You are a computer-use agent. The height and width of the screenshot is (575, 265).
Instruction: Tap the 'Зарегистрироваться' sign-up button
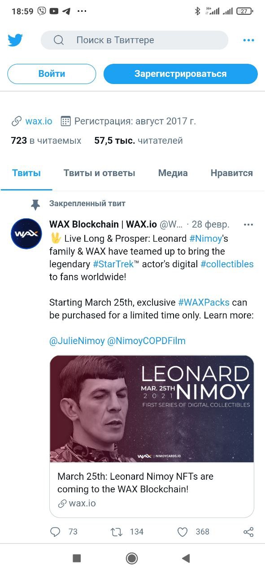[x=181, y=74]
